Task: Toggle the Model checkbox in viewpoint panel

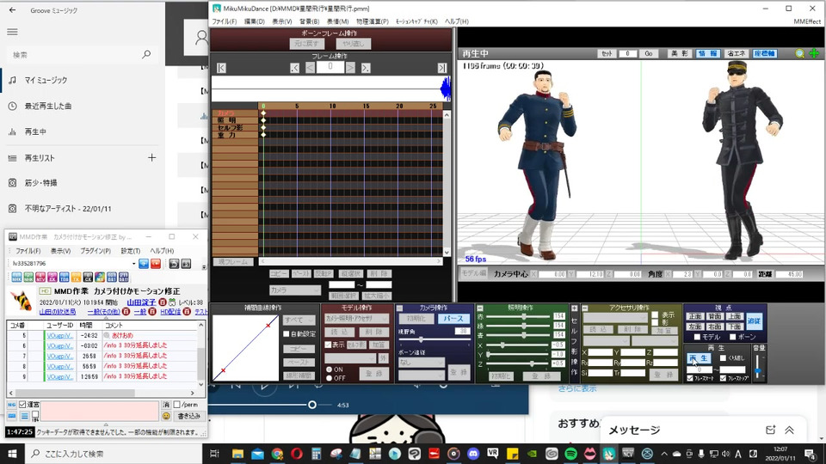Action: (x=697, y=337)
